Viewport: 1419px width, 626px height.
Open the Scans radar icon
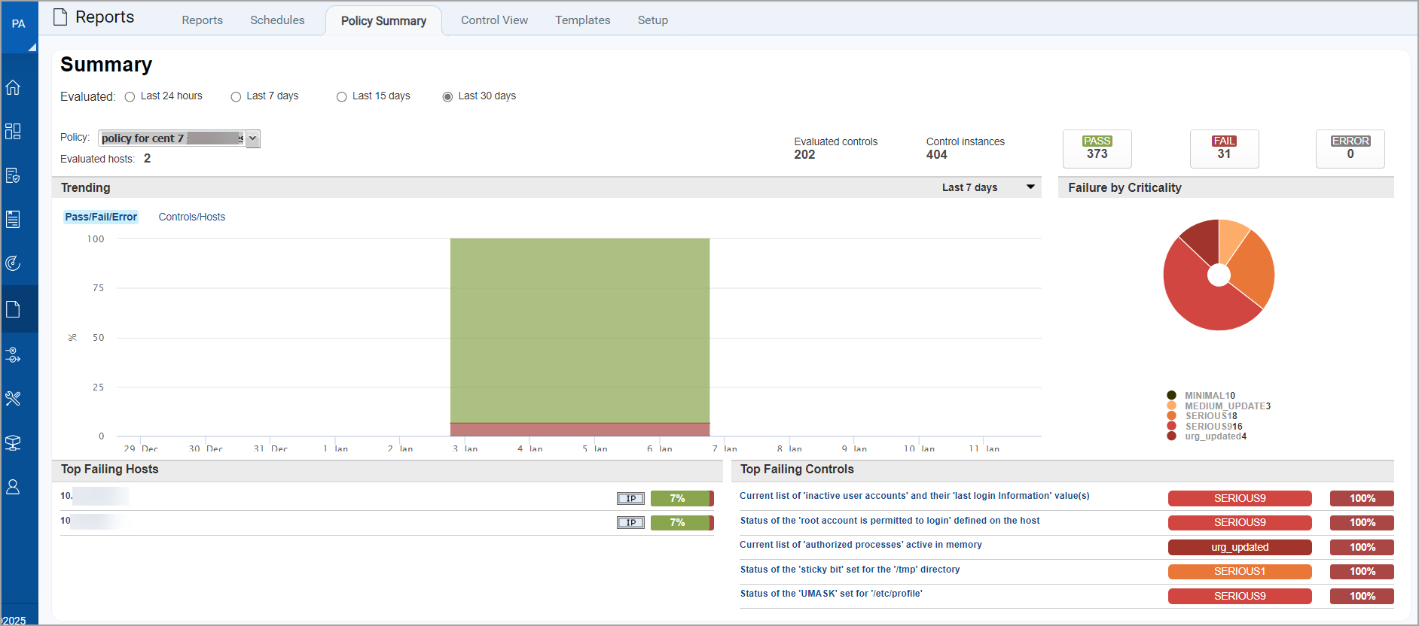13,263
